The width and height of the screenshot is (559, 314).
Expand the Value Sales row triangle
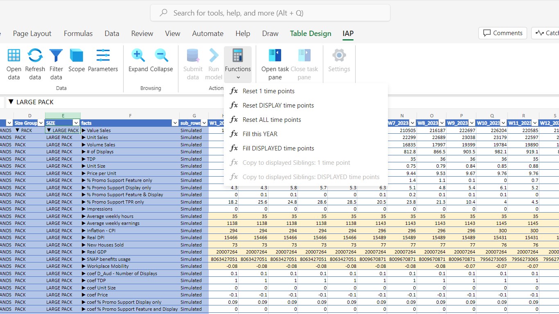(x=84, y=130)
